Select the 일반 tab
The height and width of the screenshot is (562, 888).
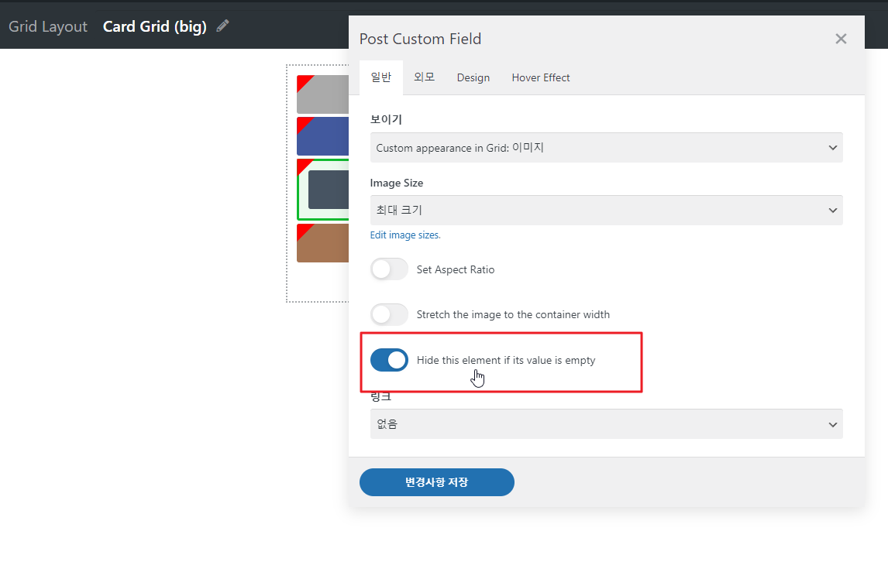381,77
